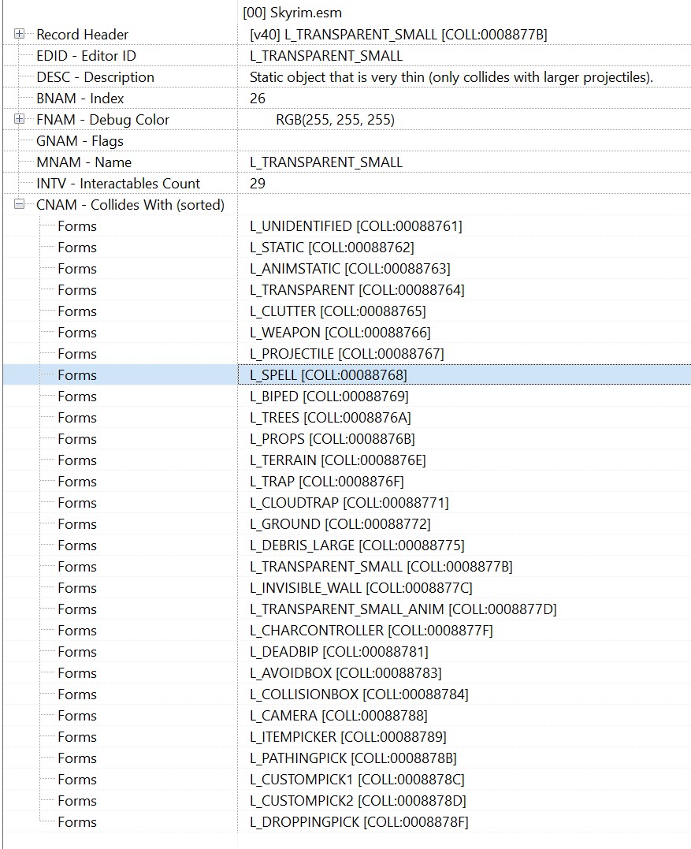Select L_UNIDENTIFIED [COLL:00088761] entry
Image resolution: width=691 pixels, height=849 pixels.
click(x=356, y=225)
